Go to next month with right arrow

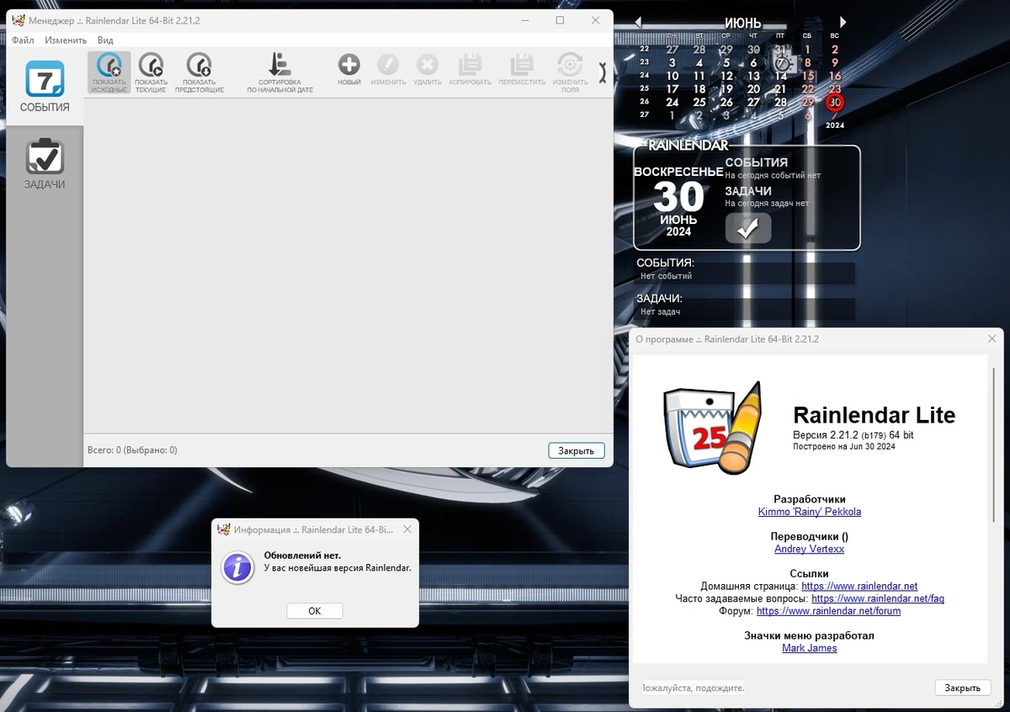pos(843,23)
